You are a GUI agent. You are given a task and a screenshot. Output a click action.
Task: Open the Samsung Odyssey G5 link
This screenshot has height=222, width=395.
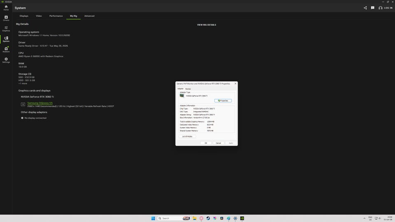tap(40, 103)
